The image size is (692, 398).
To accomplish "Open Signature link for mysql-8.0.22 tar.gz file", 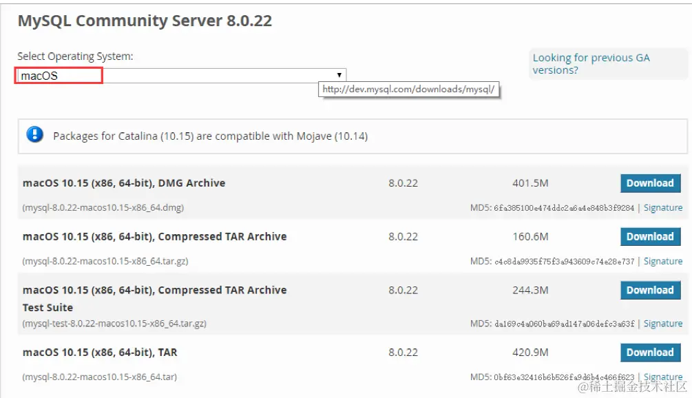I will pos(663,261).
